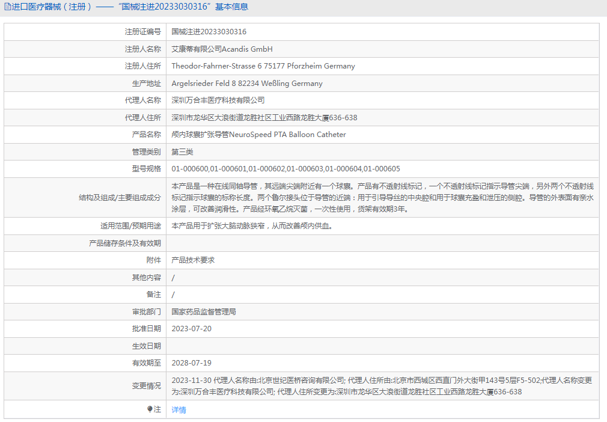Select change record text starting 2023-11-30
Viewport: 607px width, 422px height.
tap(382, 386)
